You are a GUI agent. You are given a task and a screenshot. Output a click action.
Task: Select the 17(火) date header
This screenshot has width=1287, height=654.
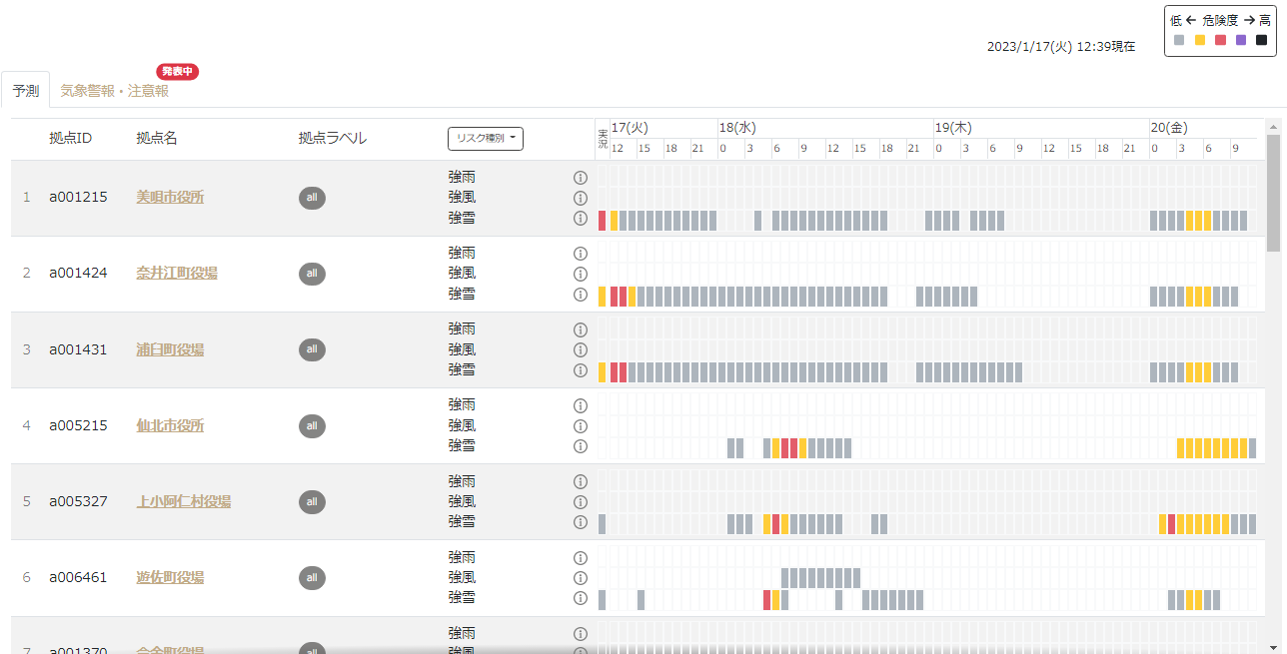coord(631,128)
